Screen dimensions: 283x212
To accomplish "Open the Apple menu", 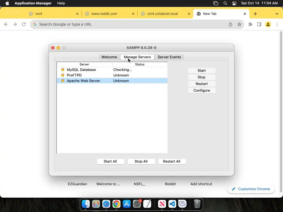I will (x=7, y=3).
